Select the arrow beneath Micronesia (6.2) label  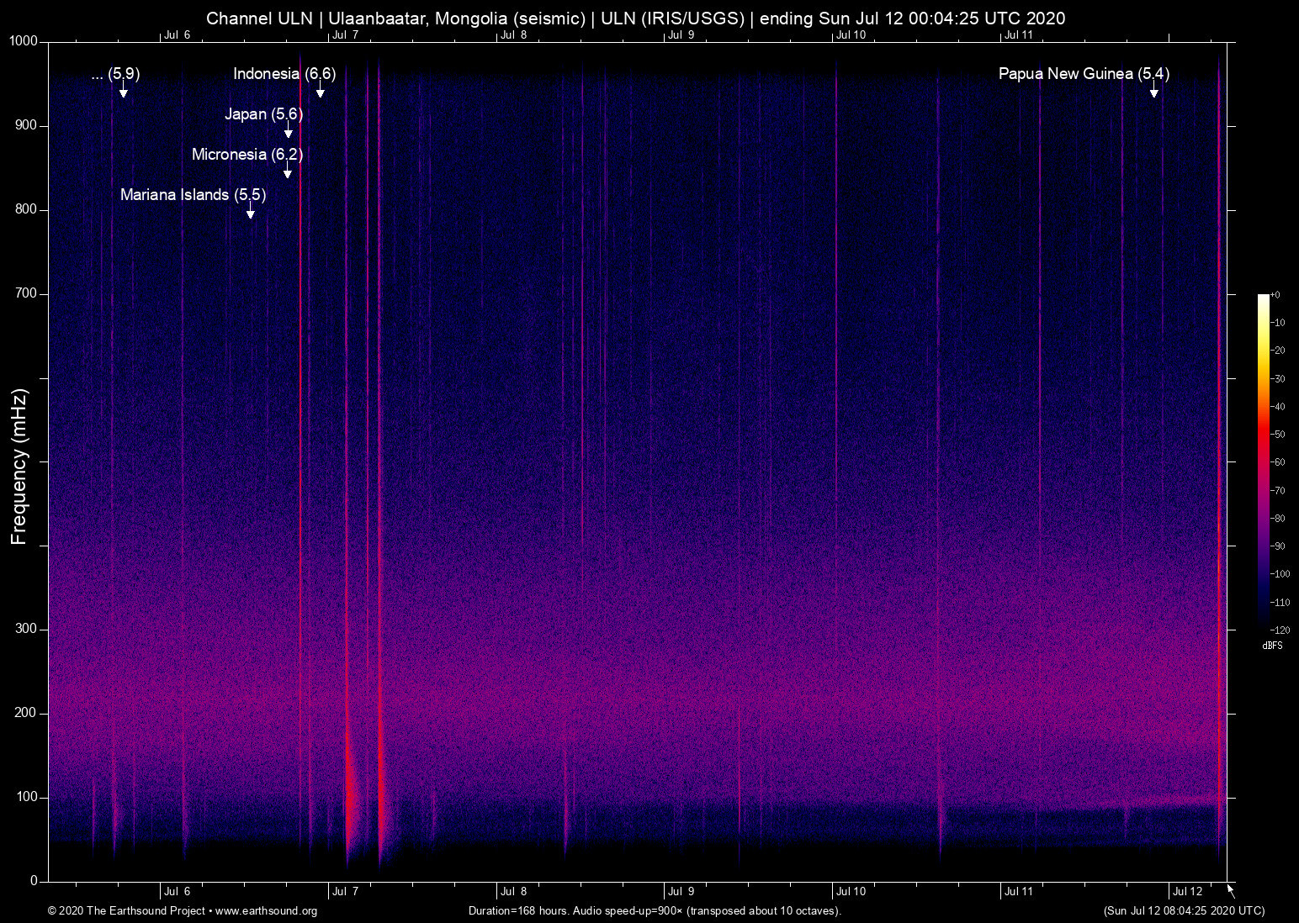(x=288, y=172)
